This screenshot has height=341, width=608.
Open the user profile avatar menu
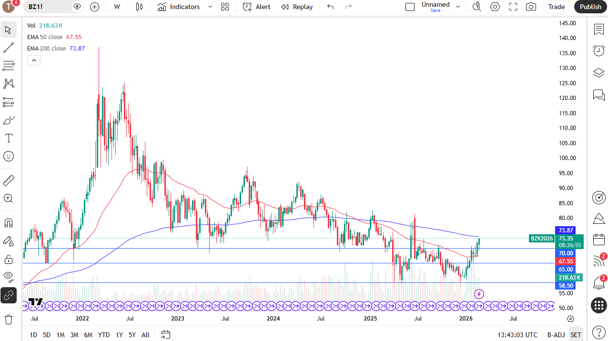9,7
